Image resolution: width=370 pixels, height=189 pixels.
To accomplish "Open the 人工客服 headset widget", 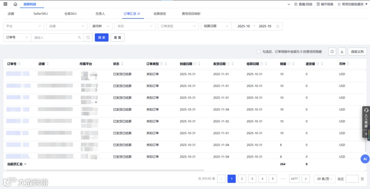I will [x=366, y=118].
